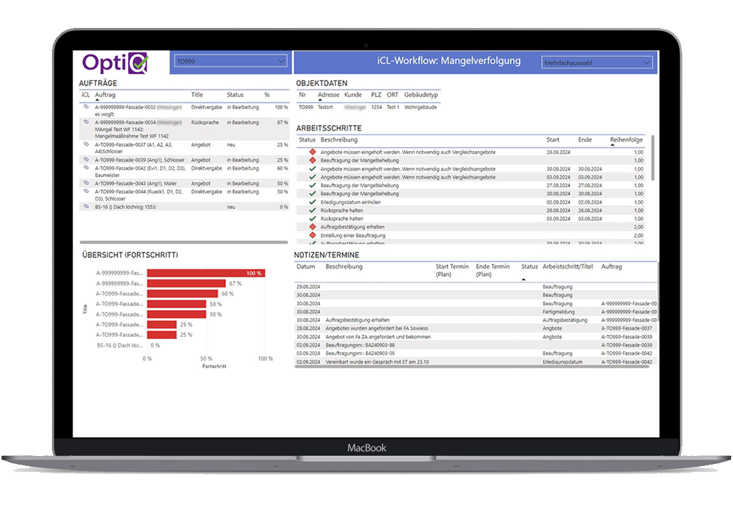733x506 pixels.
Task: Click the OptiQ logo
Action: click(x=115, y=63)
